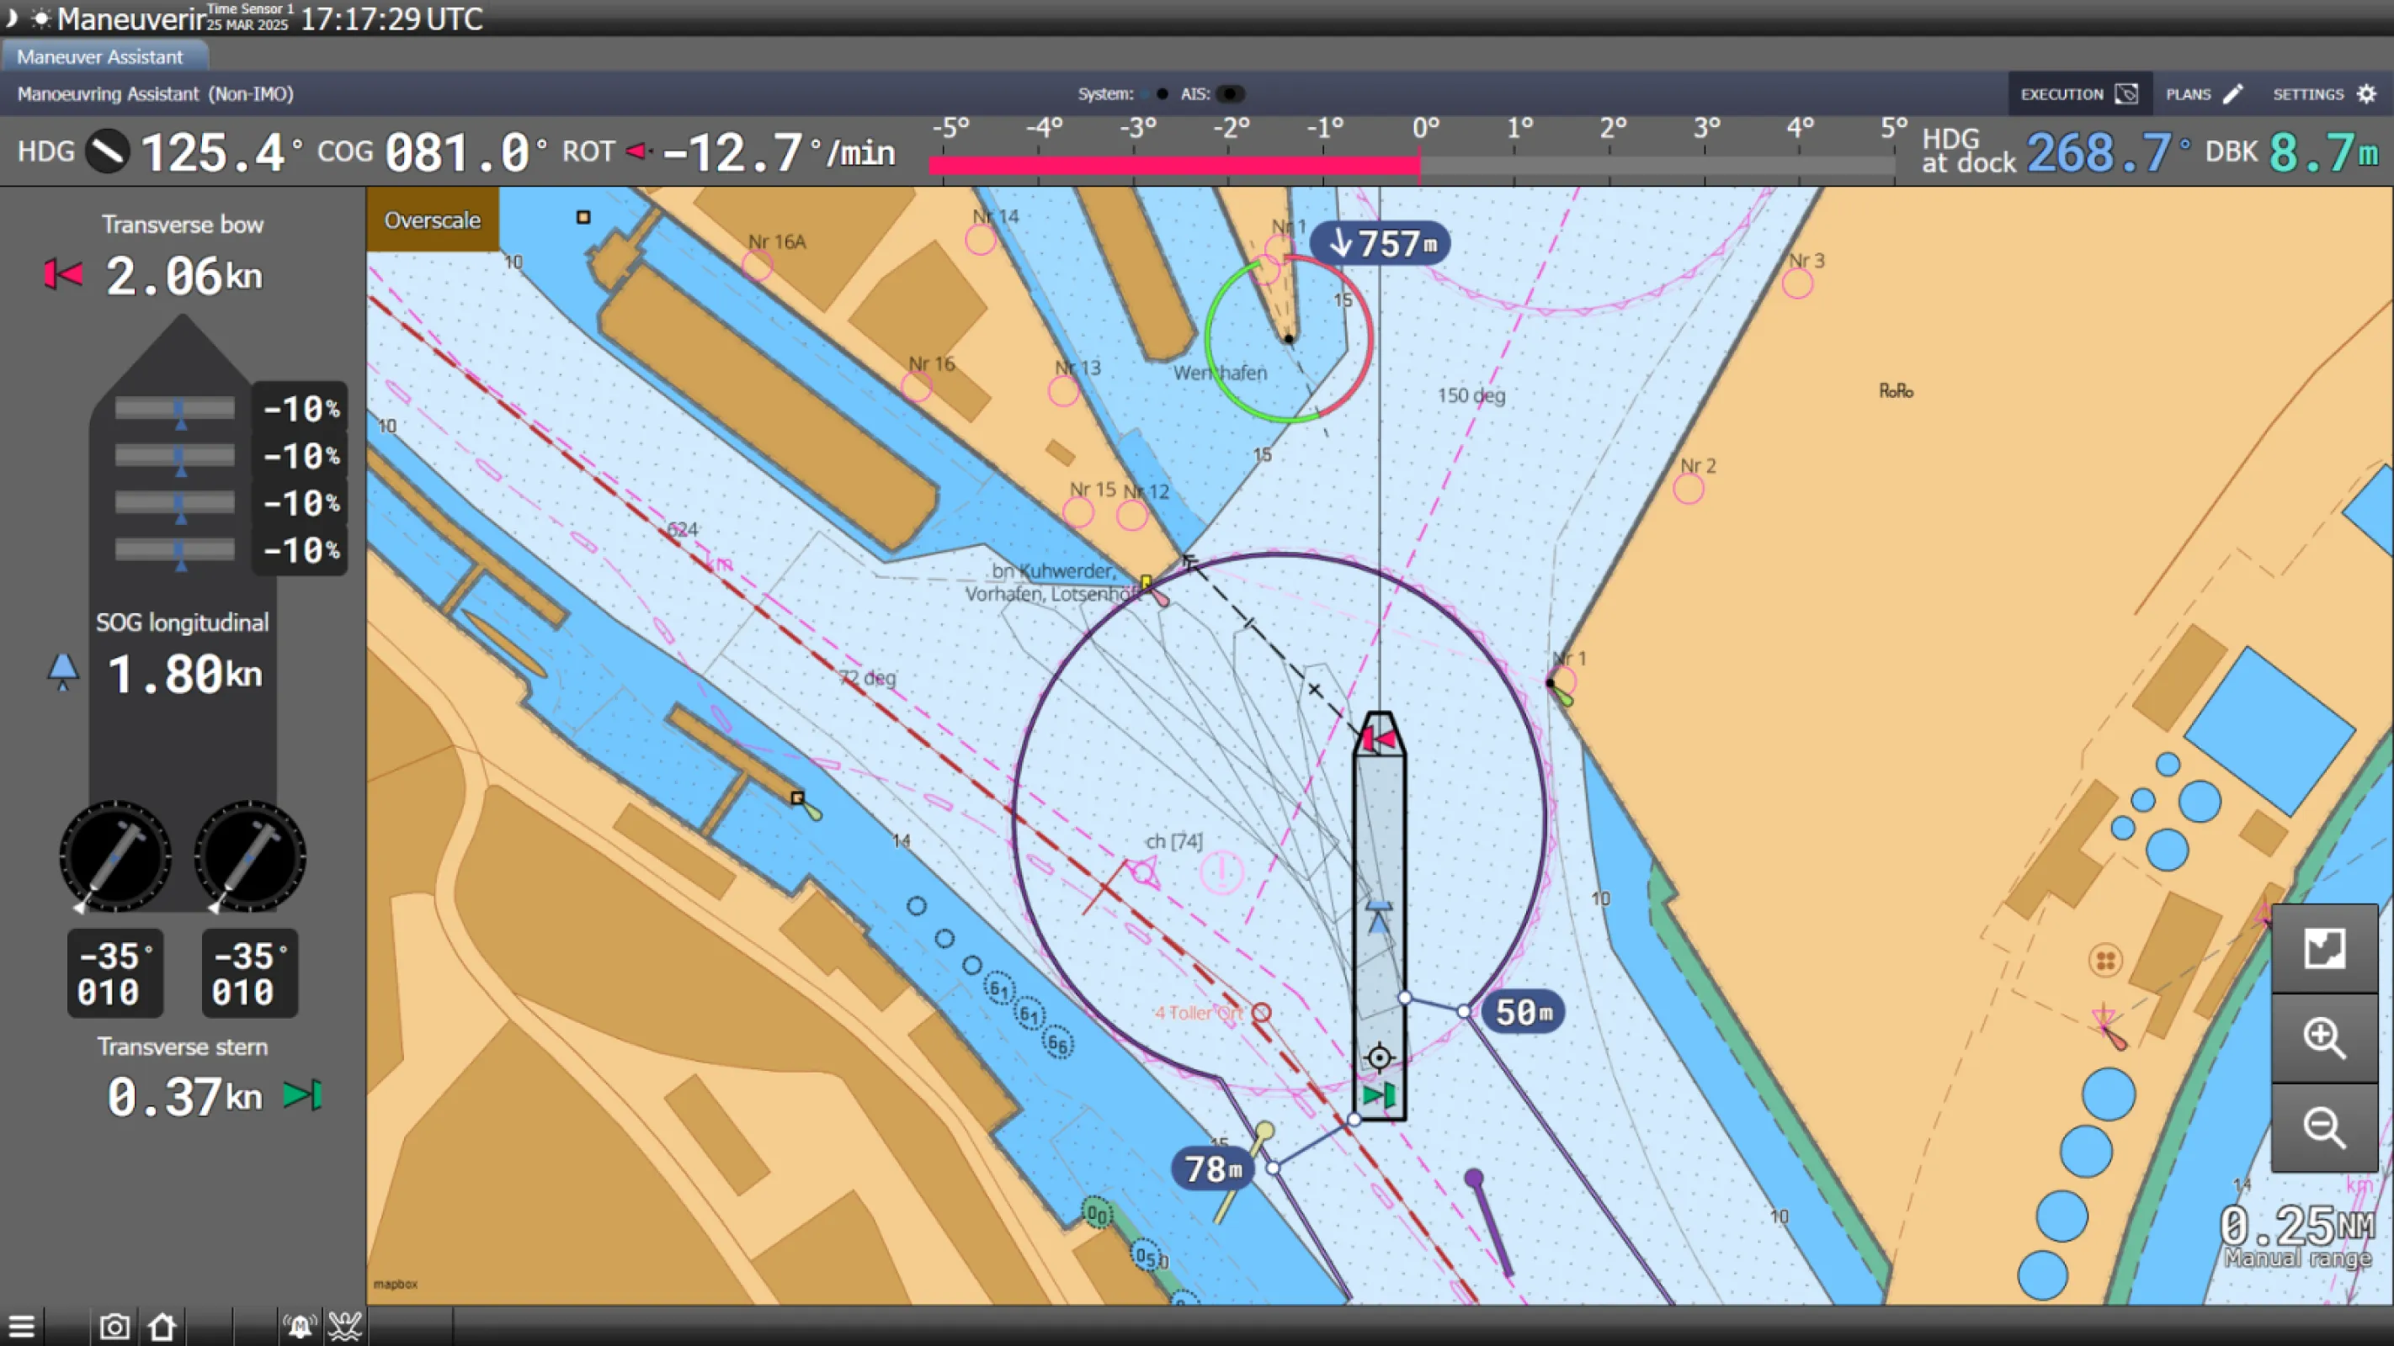Viewport: 2394px width, 1346px height.
Task: Open SETTINGS via the gear icon
Action: pos(2367,93)
